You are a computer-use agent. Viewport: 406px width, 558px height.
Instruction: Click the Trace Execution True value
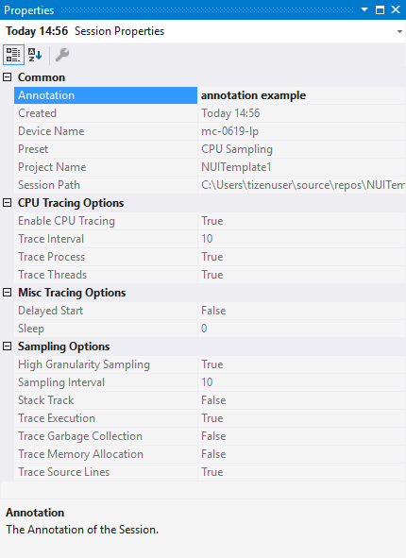pos(212,418)
